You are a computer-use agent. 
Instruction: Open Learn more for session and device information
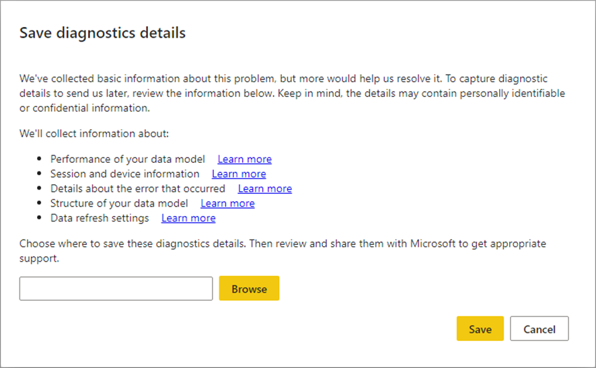tap(239, 174)
